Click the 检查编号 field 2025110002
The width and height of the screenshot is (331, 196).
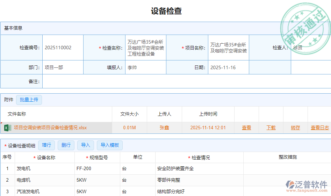63,48
